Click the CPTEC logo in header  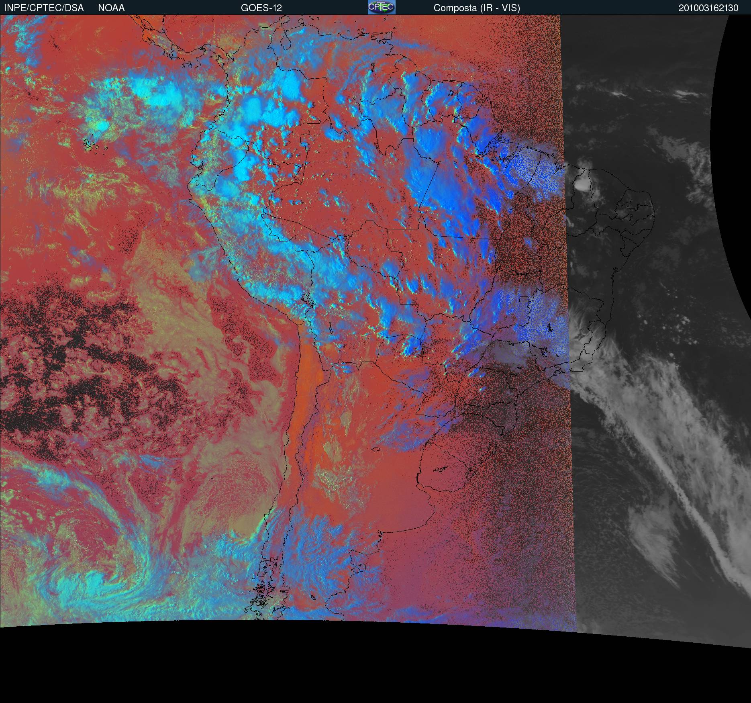(382, 7)
